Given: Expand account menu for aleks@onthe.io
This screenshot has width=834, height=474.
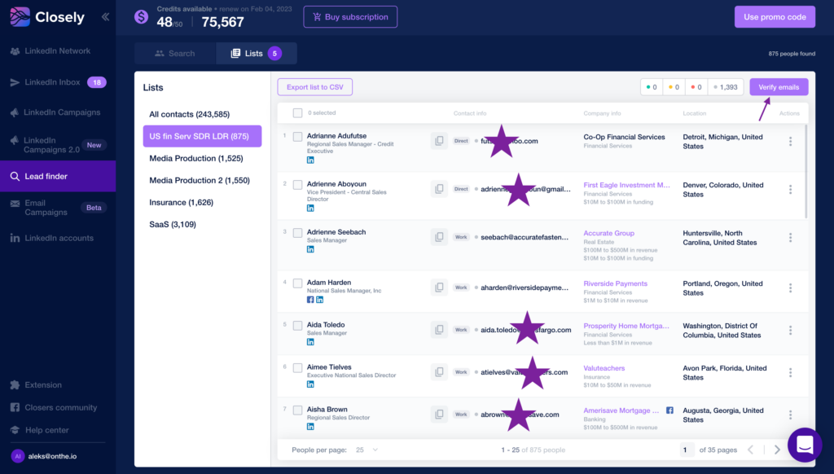Looking at the screenshot, I should click(58, 457).
